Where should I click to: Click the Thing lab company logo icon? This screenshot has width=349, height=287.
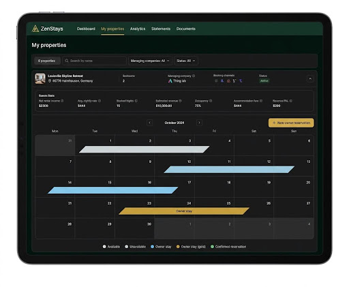[170, 81]
